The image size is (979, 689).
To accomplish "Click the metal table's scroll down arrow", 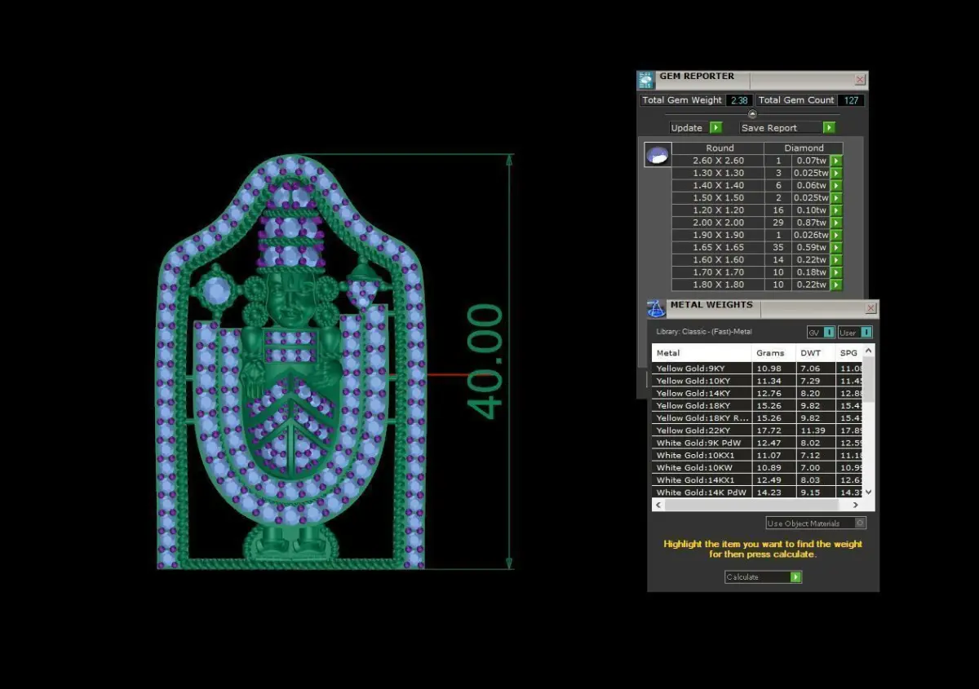I will 868,492.
